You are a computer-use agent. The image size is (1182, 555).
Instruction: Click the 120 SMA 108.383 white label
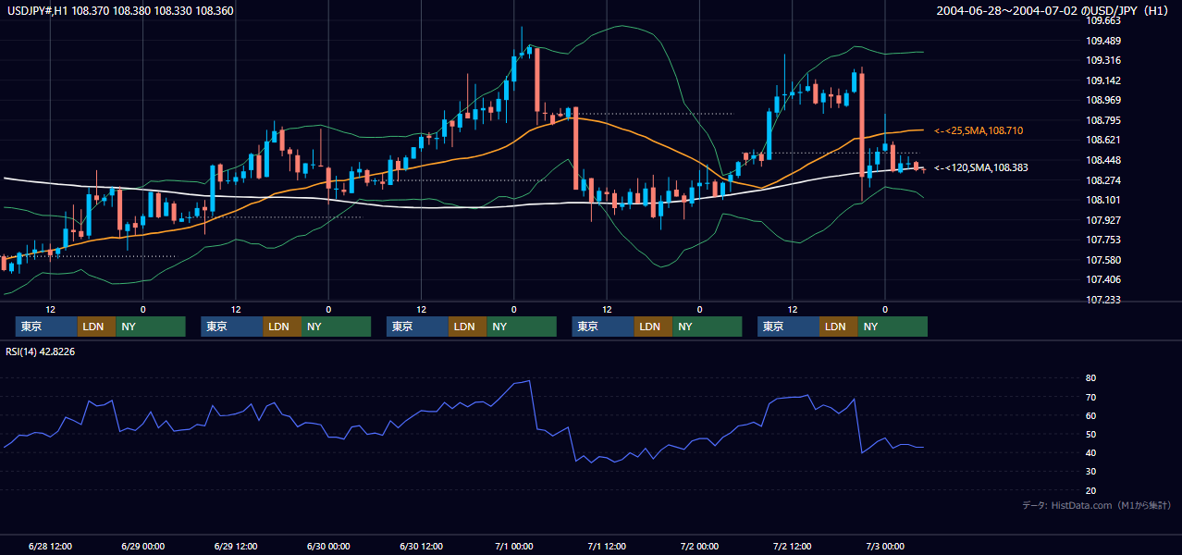point(981,168)
